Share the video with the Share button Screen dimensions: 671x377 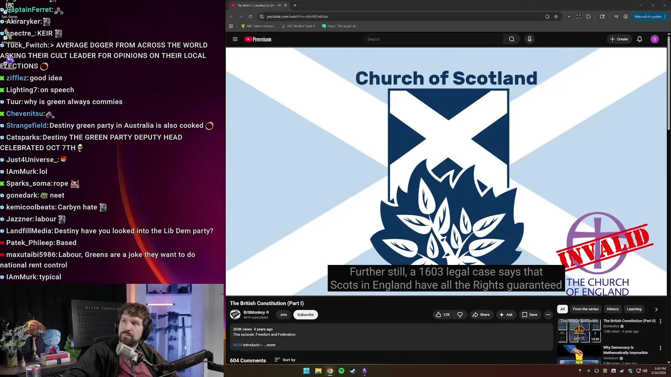481,315
